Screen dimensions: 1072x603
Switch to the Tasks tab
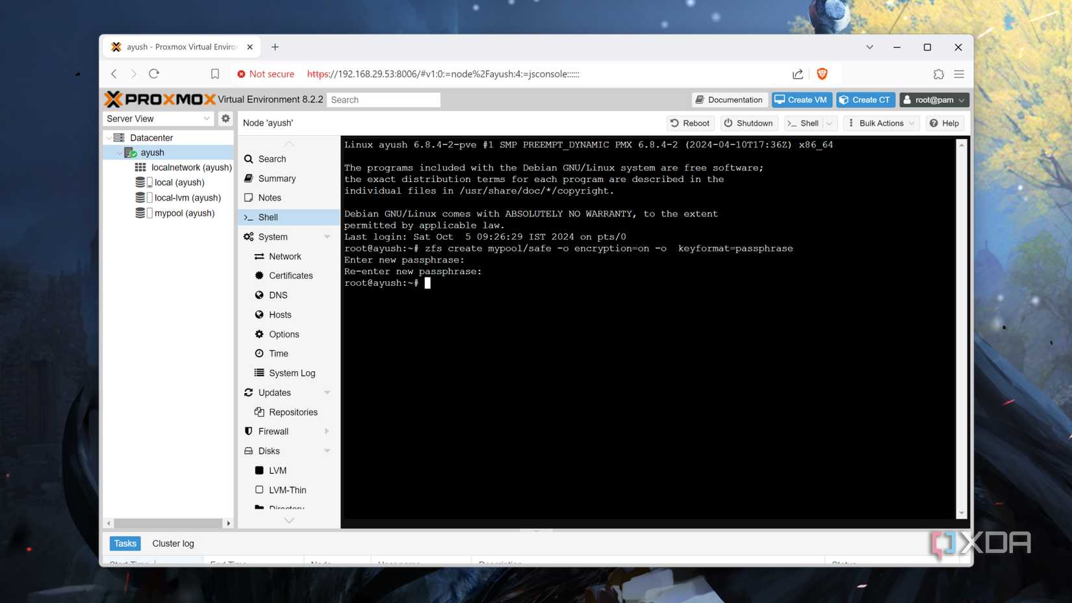pos(125,543)
